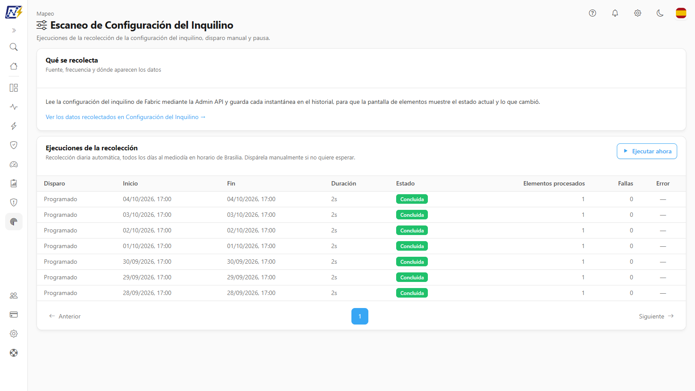Viewport: 695px width, 391px height.
Task: Click the Fallas column header
Action: pos(625,183)
